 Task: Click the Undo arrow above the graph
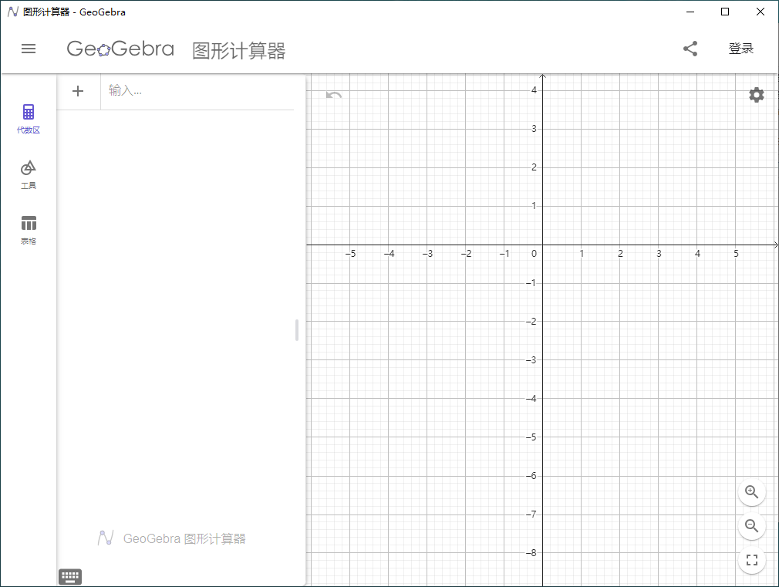[333, 95]
